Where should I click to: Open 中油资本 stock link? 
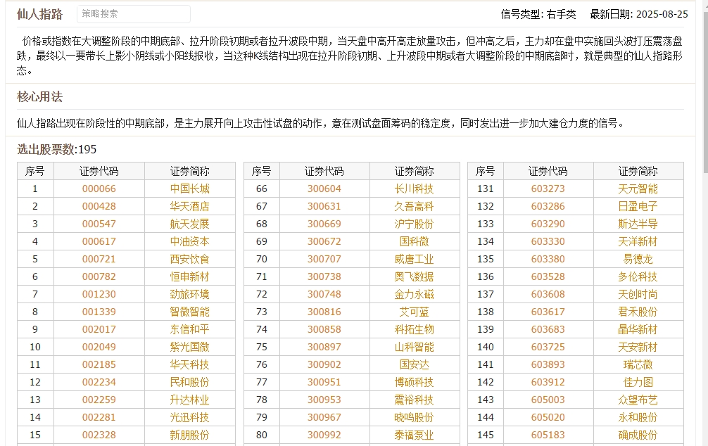(x=189, y=241)
